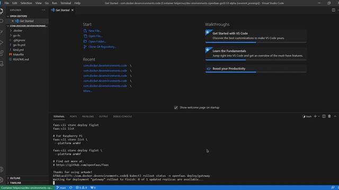The height and width of the screenshot is (190, 339).
Task: Open the Selection menu
Action: [26, 3]
